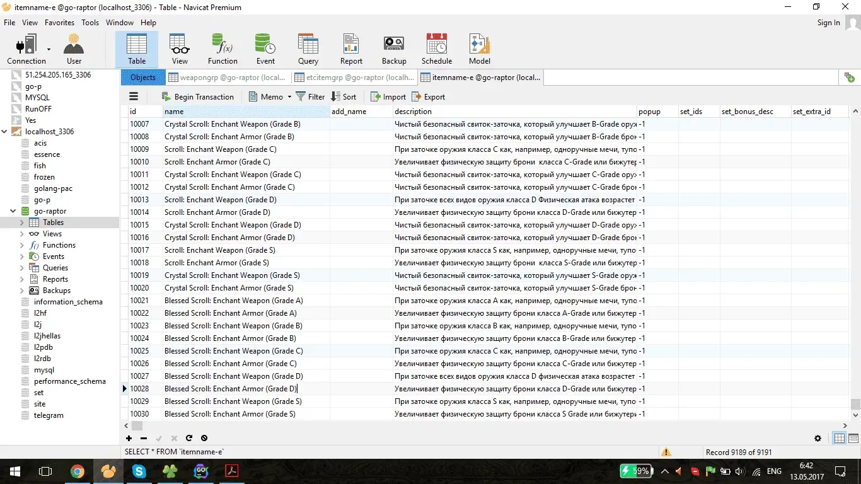
Task: Collapse the localhost_3306 connection
Action: pyautogui.click(x=5, y=132)
